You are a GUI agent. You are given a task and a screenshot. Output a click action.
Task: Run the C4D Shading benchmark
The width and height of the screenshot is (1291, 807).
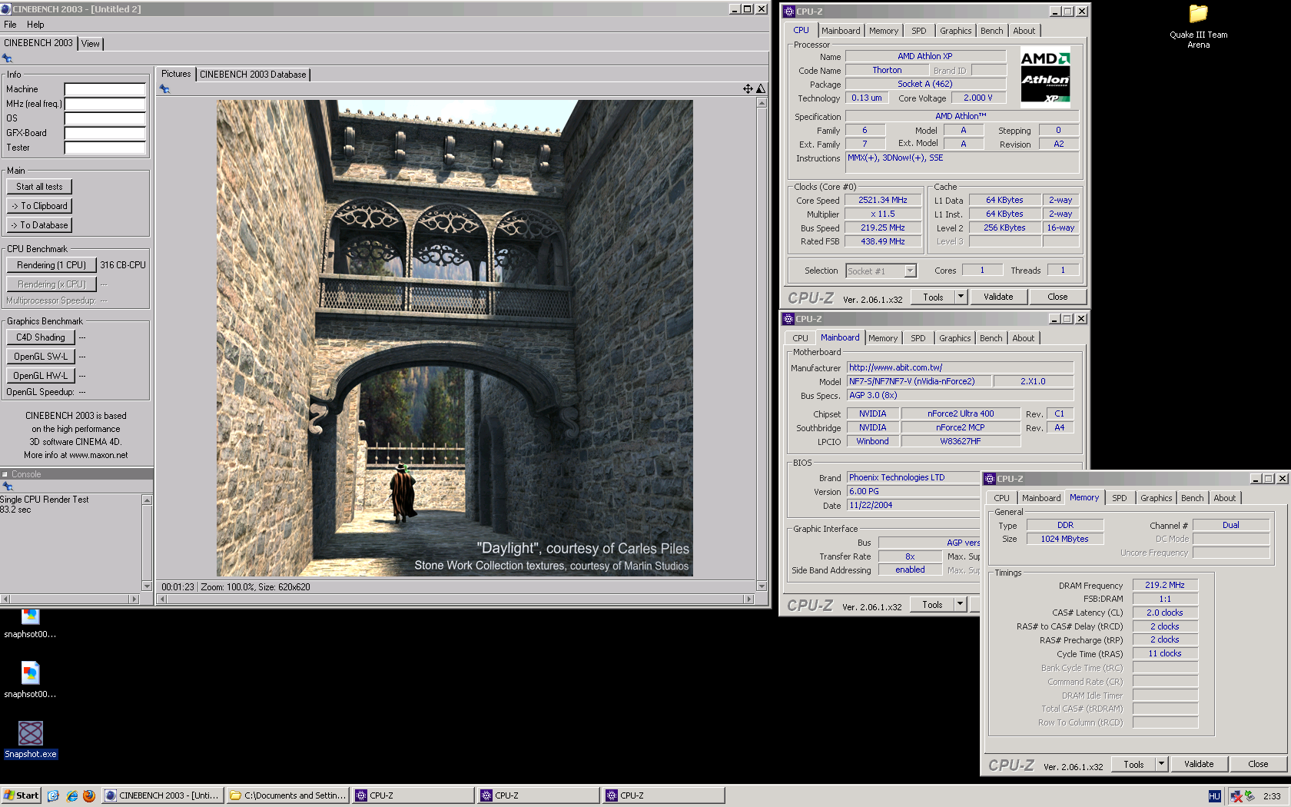click(x=41, y=337)
